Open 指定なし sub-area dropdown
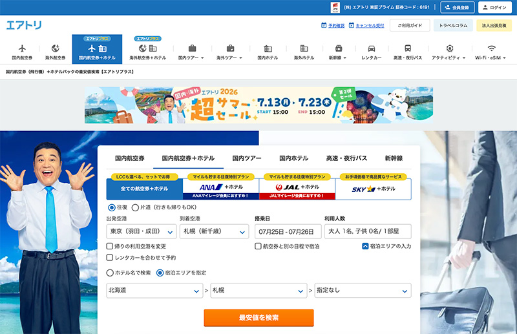517x334 pixels. tap(363, 291)
